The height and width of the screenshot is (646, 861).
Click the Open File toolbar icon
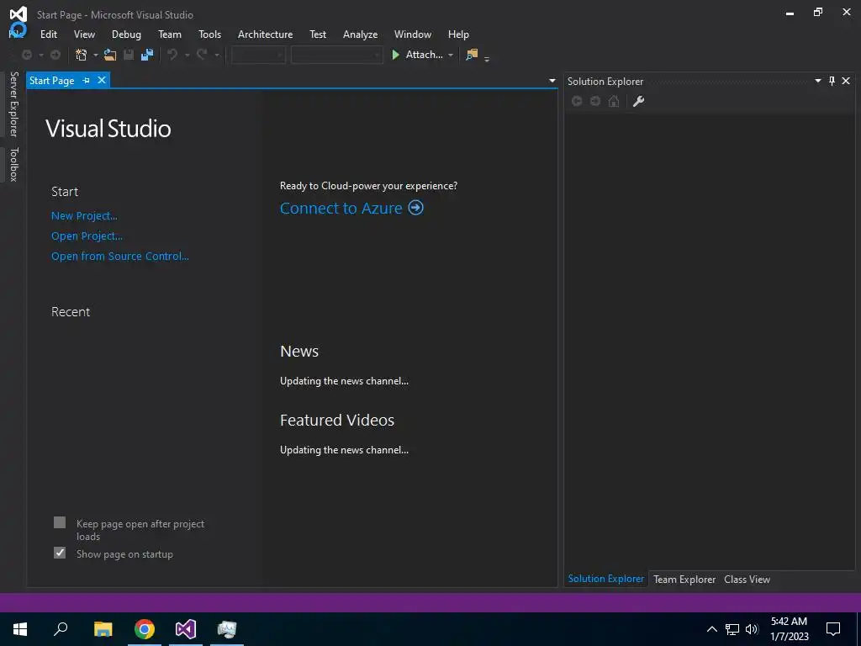[110, 55]
